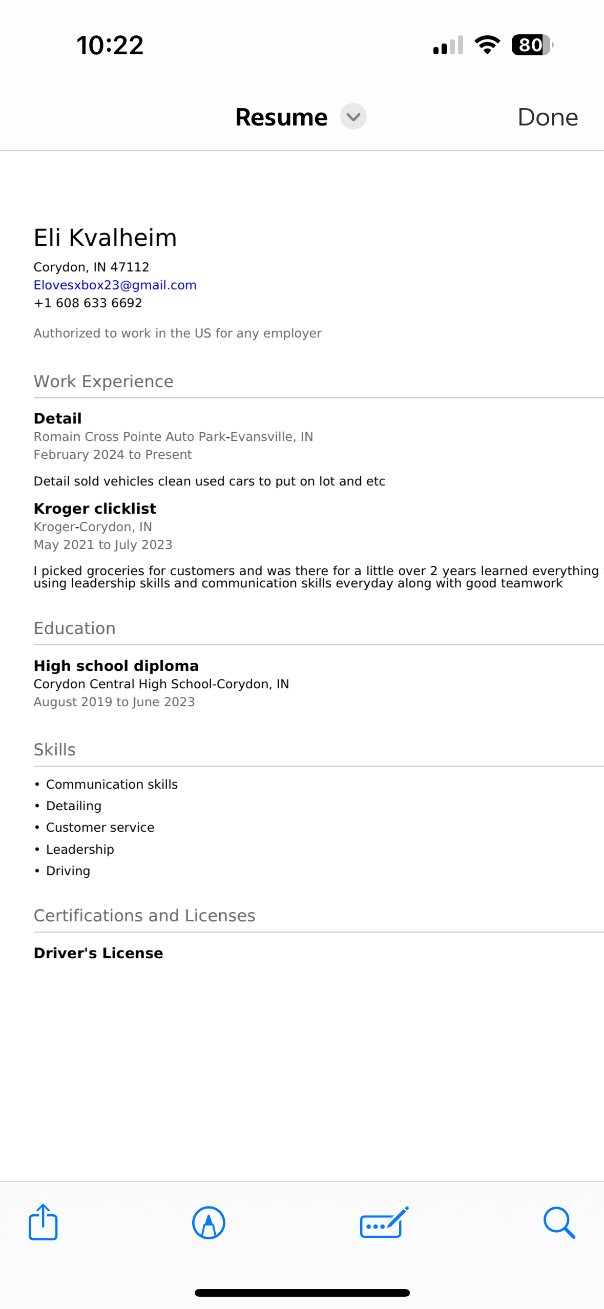Open search with magnifying glass icon

click(x=559, y=1223)
